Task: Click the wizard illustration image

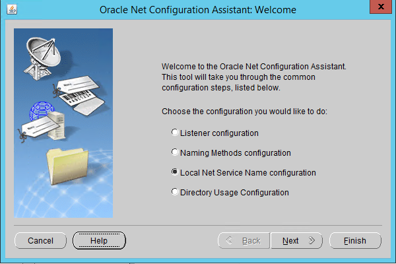Action: tap(63, 123)
